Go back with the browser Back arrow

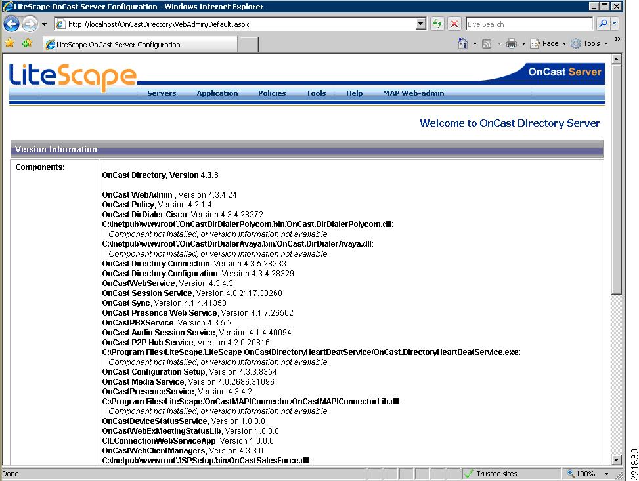(11, 24)
